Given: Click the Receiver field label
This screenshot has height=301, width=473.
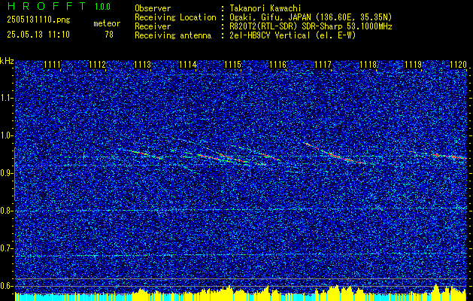Looking at the screenshot, I should (153, 26).
